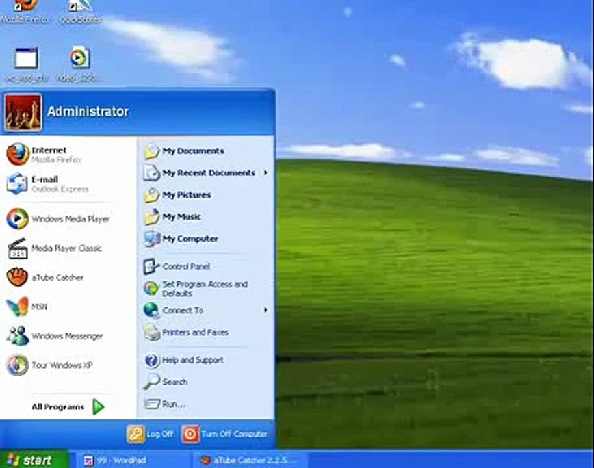This screenshot has width=594, height=468.
Task: Click the Mozilla Firefox subtitle text
Action: 57,161
